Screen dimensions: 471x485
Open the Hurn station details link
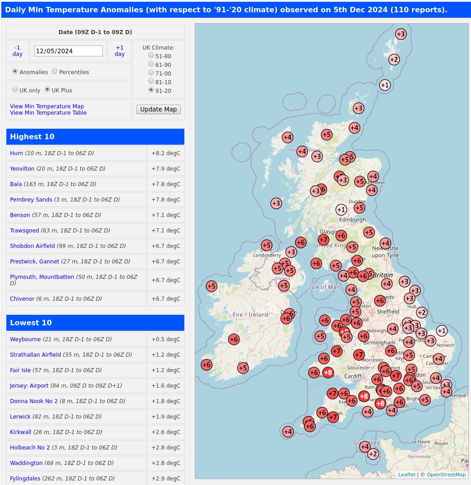click(16, 153)
